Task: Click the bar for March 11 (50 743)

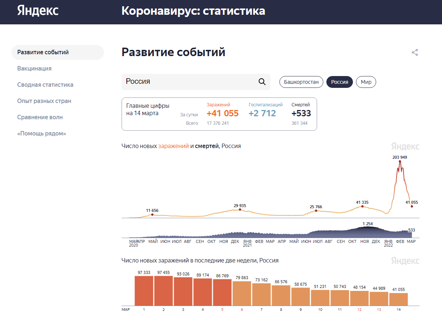Action: tap(340, 298)
